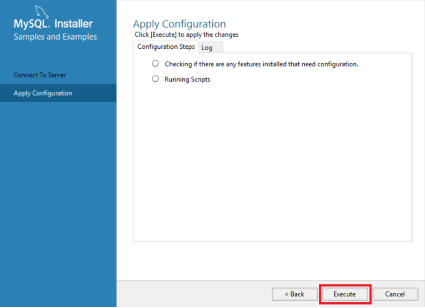Image resolution: width=425 pixels, height=308 pixels.
Task: Click the 'Checking if there are any features' text
Action: coord(261,64)
